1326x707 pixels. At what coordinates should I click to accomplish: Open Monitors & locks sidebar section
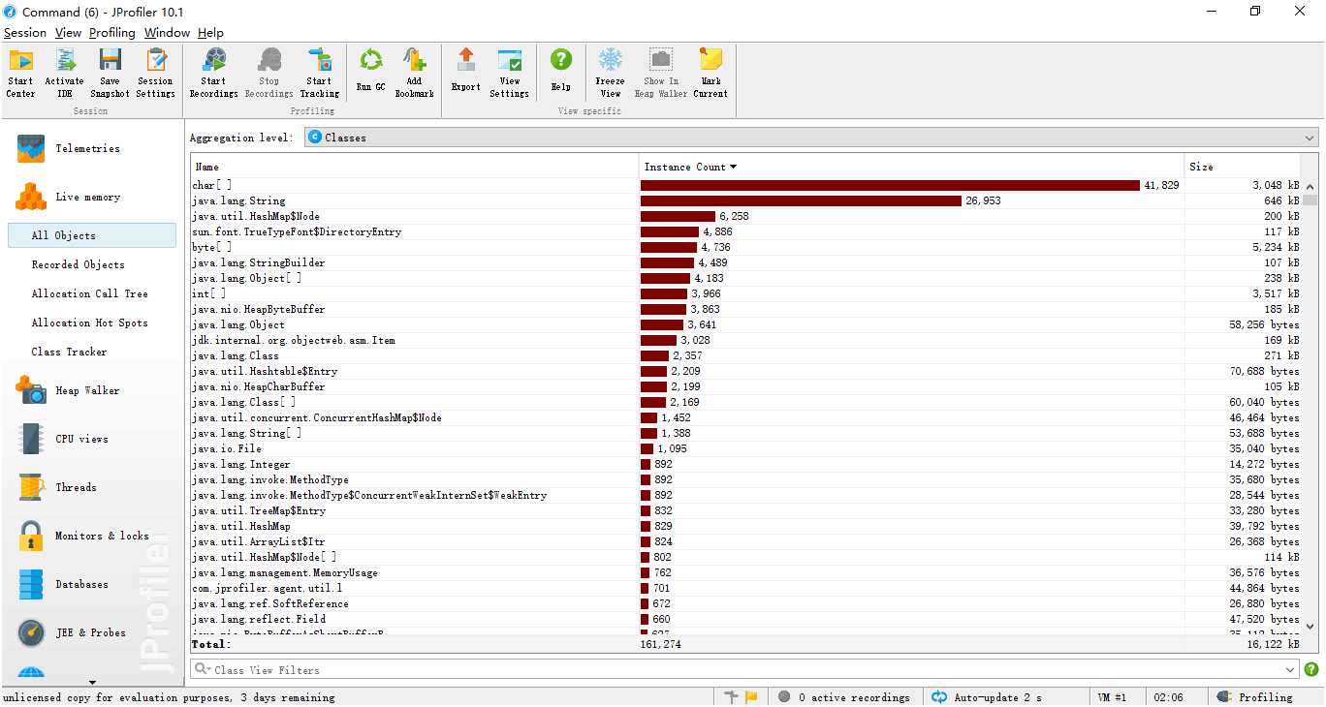[x=89, y=536]
